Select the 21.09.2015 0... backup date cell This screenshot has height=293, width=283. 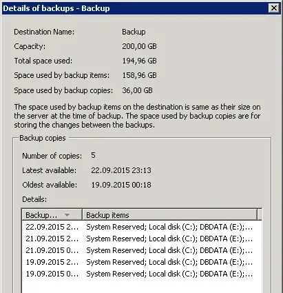point(52,250)
